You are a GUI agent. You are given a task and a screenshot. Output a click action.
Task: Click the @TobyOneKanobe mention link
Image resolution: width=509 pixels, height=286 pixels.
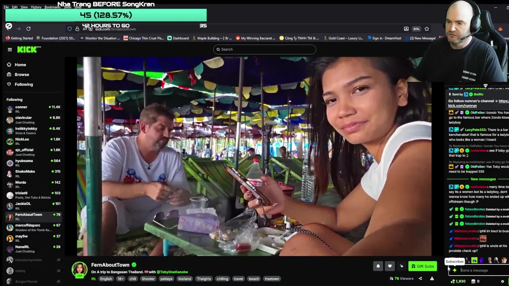point(172,272)
